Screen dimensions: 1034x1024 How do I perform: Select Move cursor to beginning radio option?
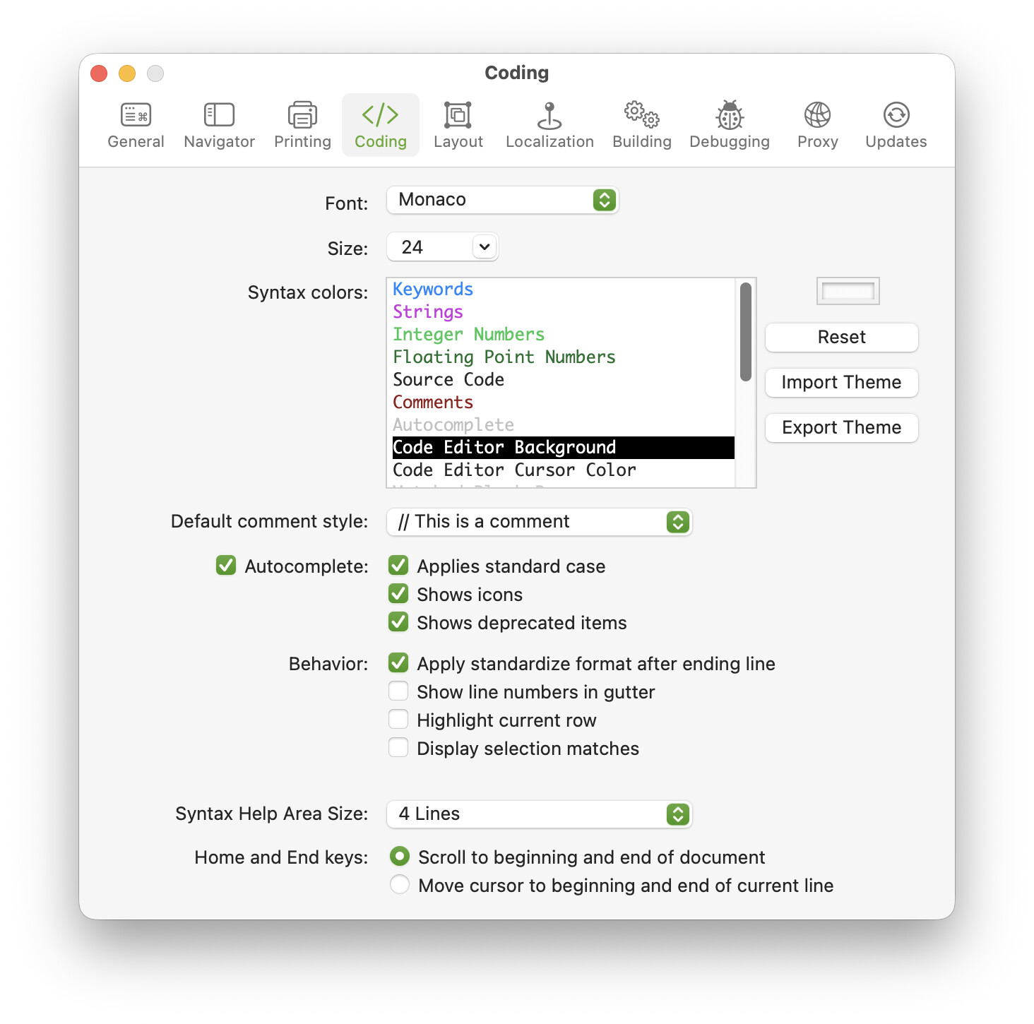(400, 885)
